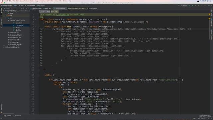
Task: Collapse the com.timbuchalka package
Action: point(9,20)
